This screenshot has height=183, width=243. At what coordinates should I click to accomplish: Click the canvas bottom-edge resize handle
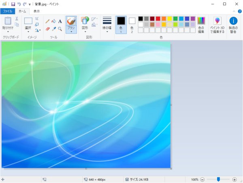86,168
